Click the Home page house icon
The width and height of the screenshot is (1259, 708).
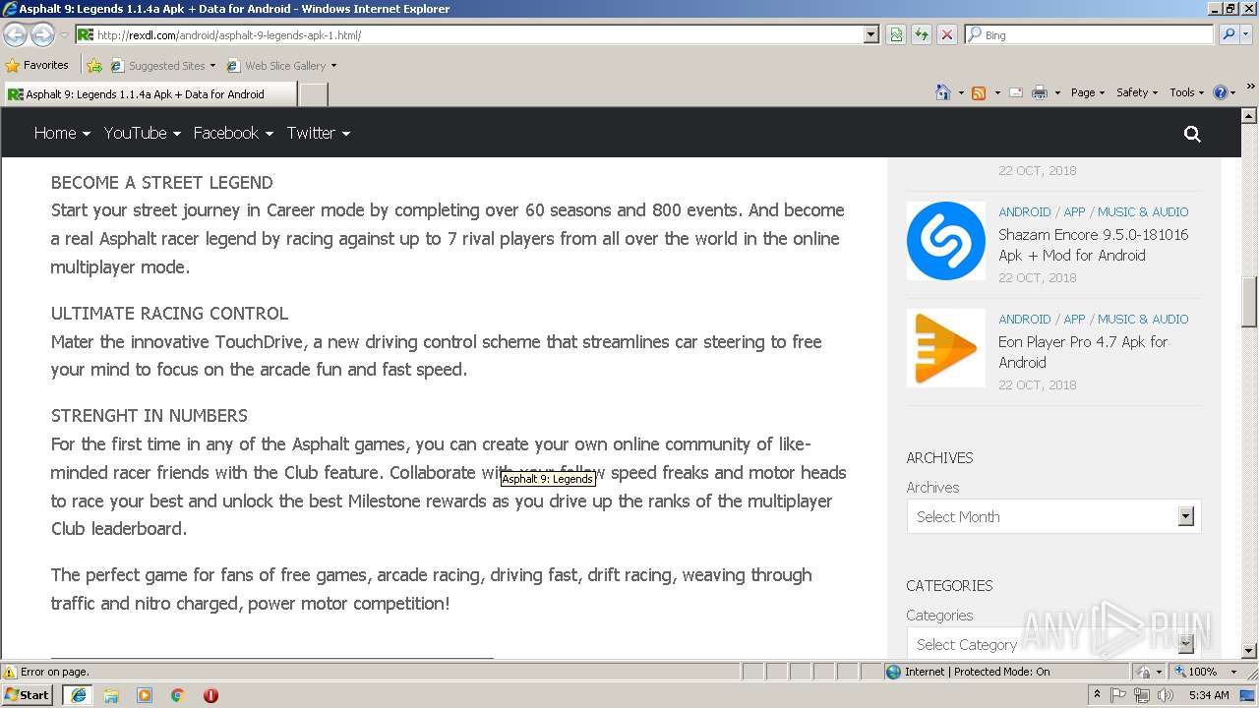[943, 92]
